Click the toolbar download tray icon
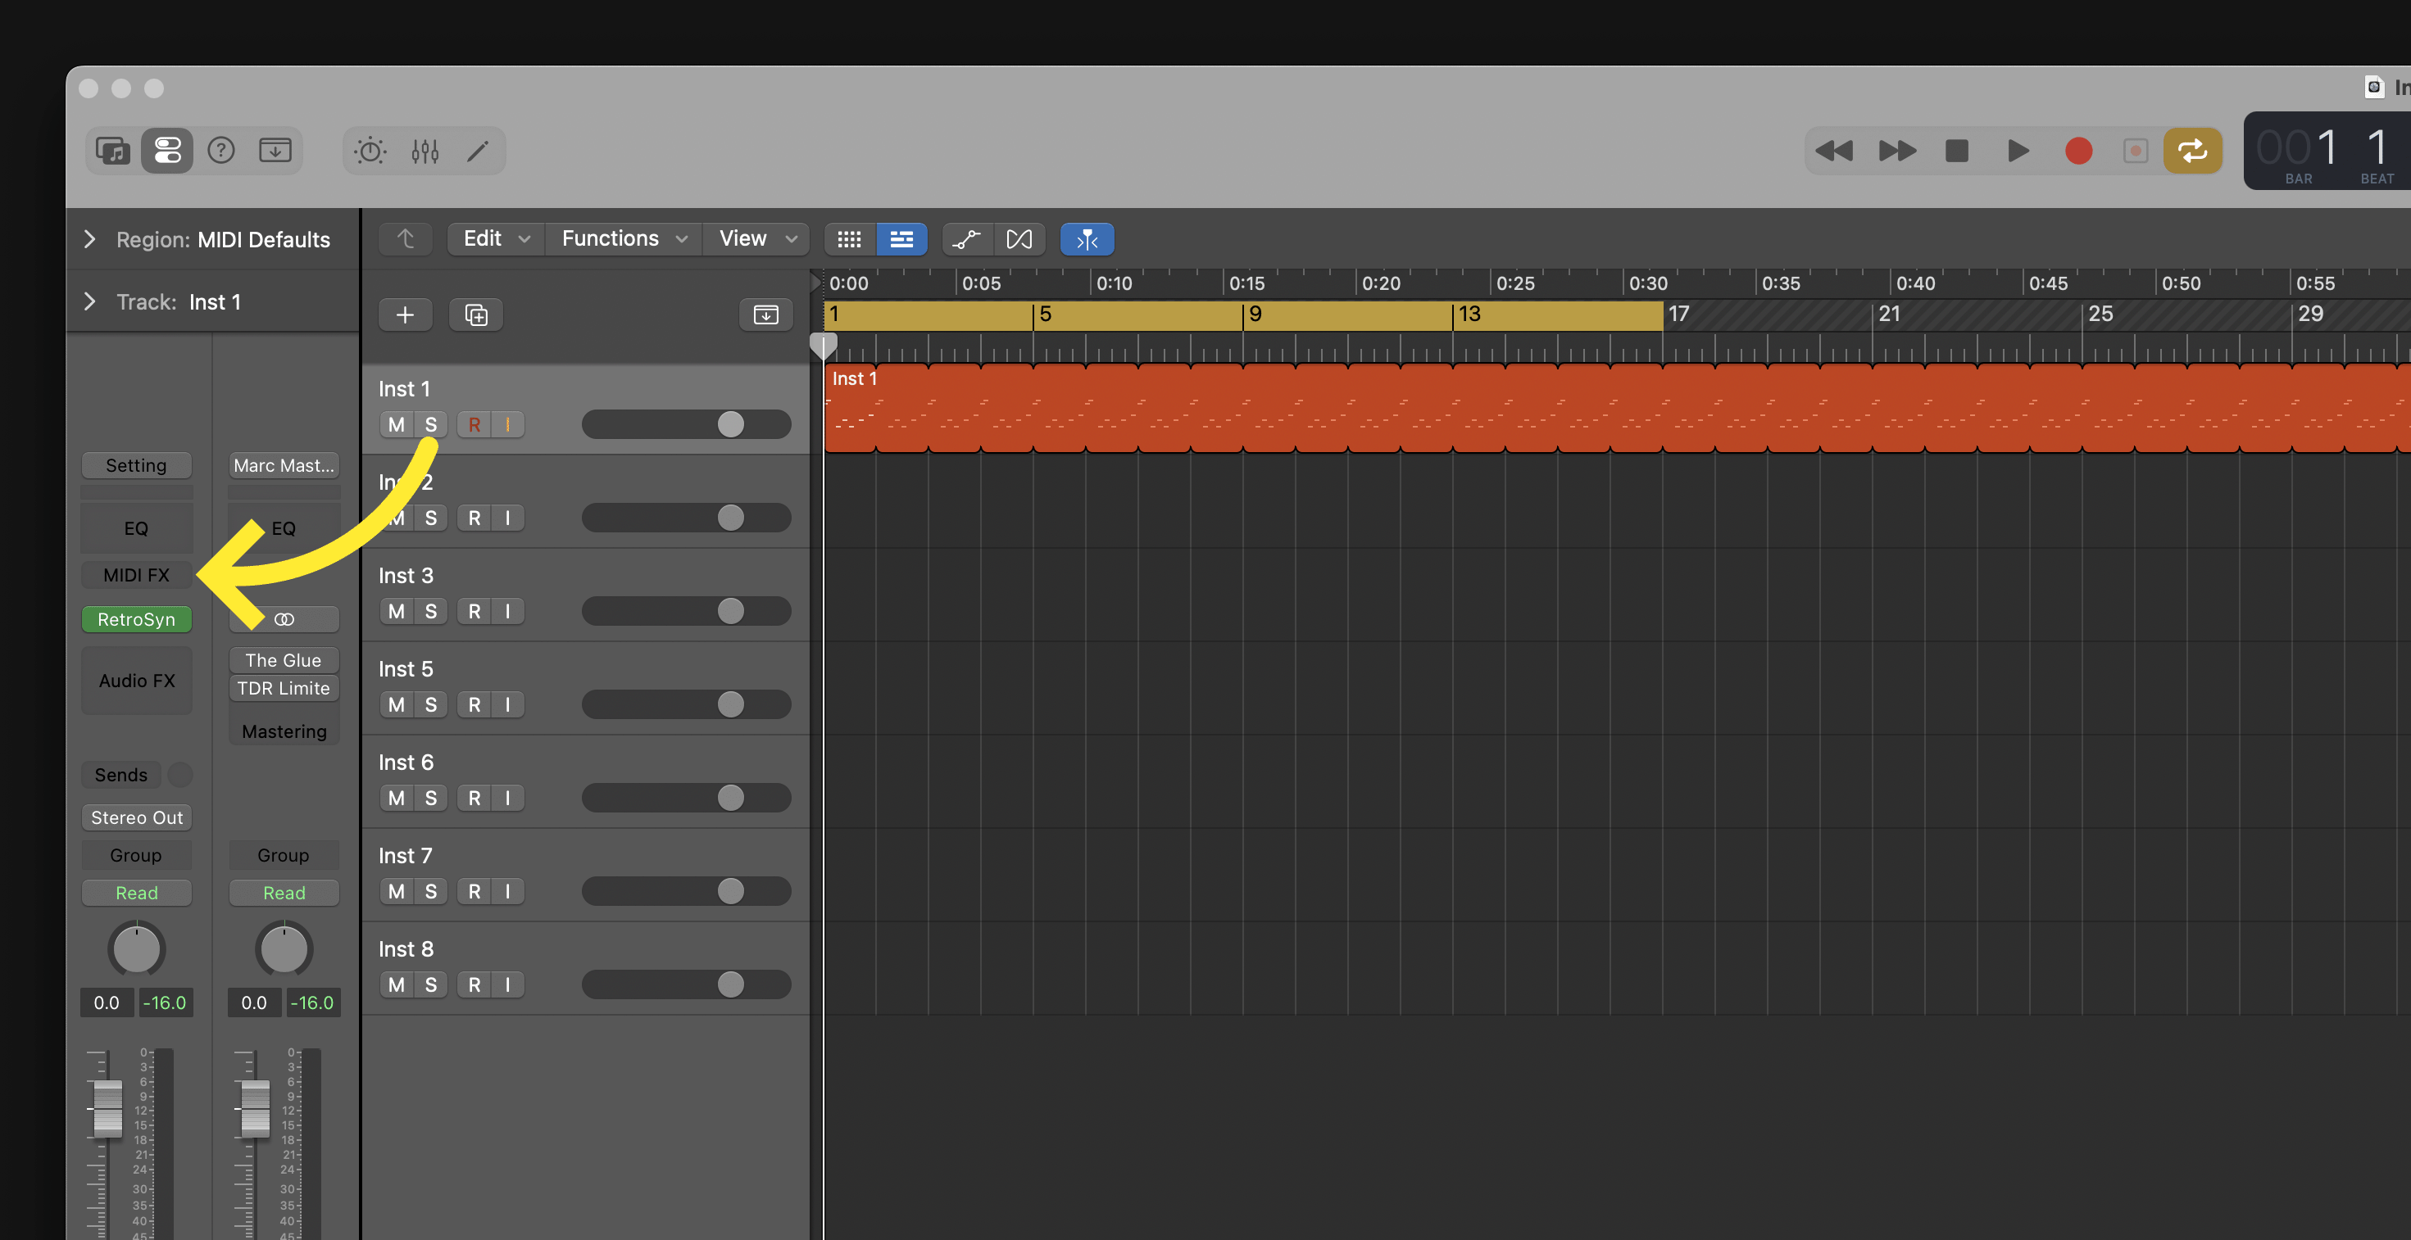Viewport: 2411px width, 1240px height. tap(275, 151)
